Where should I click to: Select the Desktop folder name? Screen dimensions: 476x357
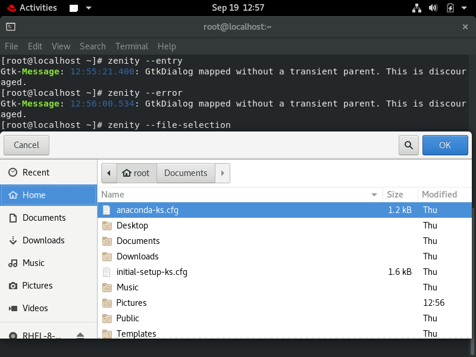pos(132,226)
